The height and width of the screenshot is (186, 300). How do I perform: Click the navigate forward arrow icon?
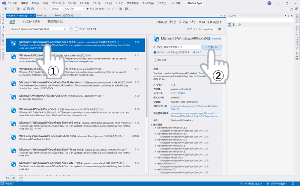tap(12, 9)
